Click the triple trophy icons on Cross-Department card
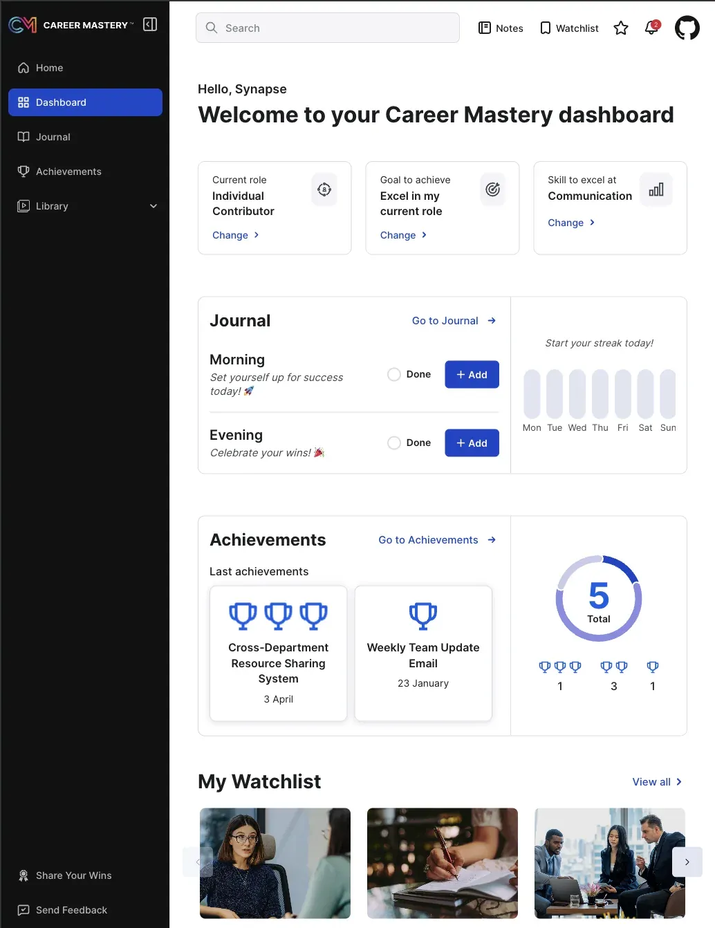The height and width of the screenshot is (928, 715). pyautogui.click(x=278, y=615)
